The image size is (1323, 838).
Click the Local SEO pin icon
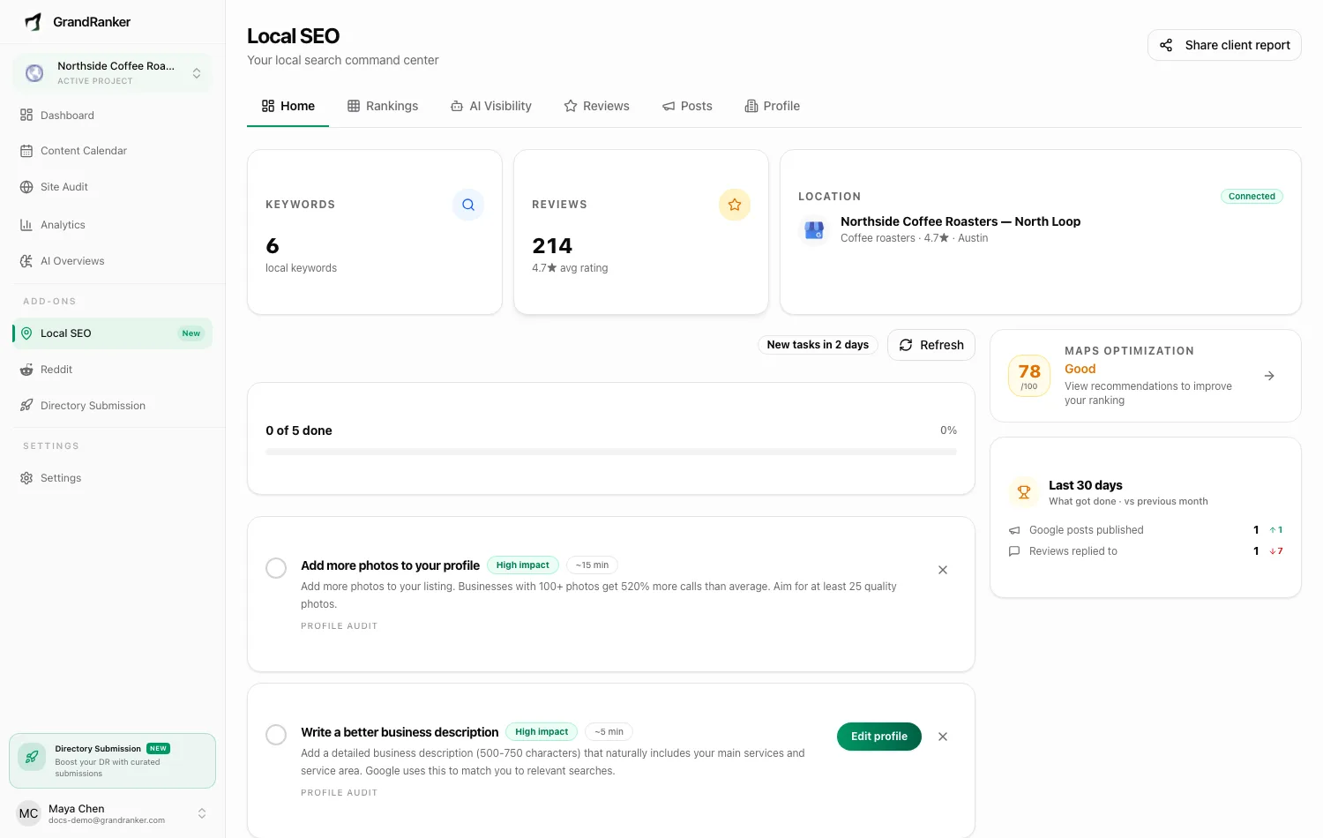(26, 333)
